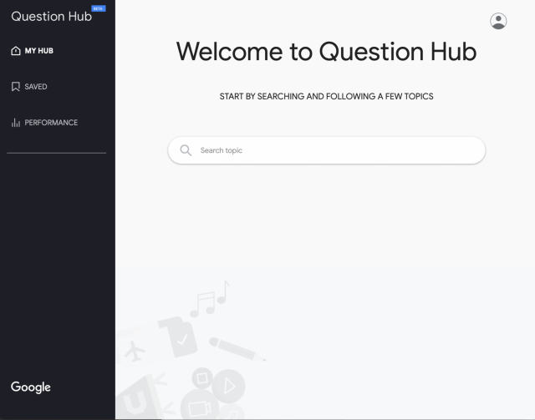The width and height of the screenshot is (535, 420).
Task: Click the Performance bar chart icon
Action: [x=16, y=123]
